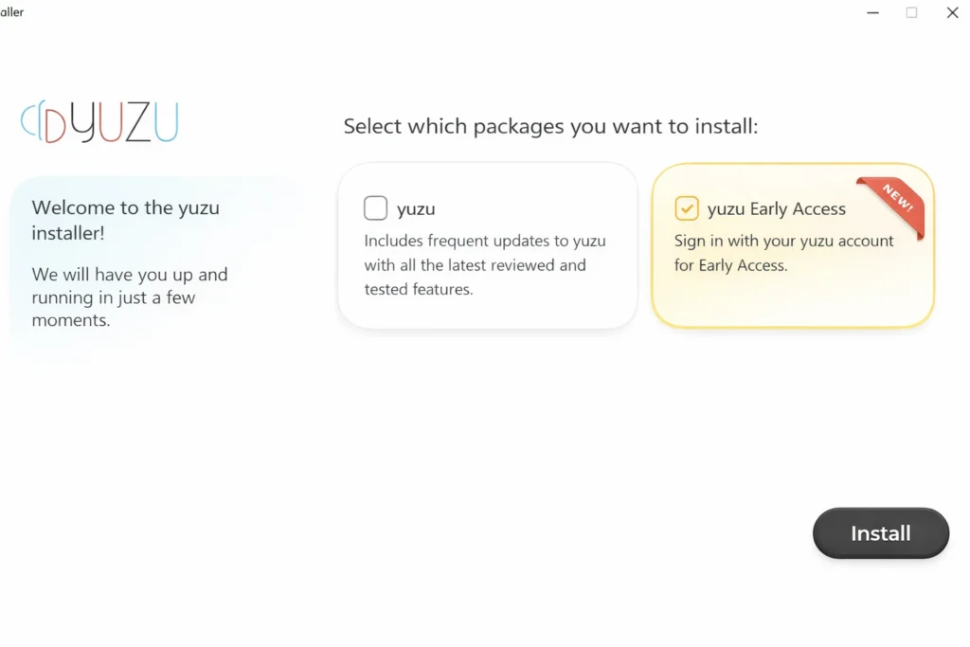Click the minimize icon in the title bar
This screenshot has width=970, height=647.
pyautogui.click(x=872, y=12)
